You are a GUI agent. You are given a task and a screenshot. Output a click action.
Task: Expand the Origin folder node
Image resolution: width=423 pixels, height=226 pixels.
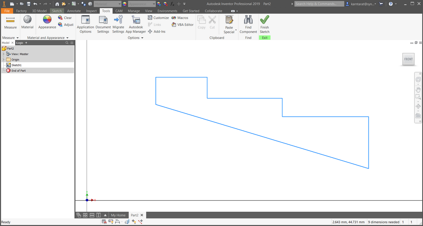click(3, 59)
